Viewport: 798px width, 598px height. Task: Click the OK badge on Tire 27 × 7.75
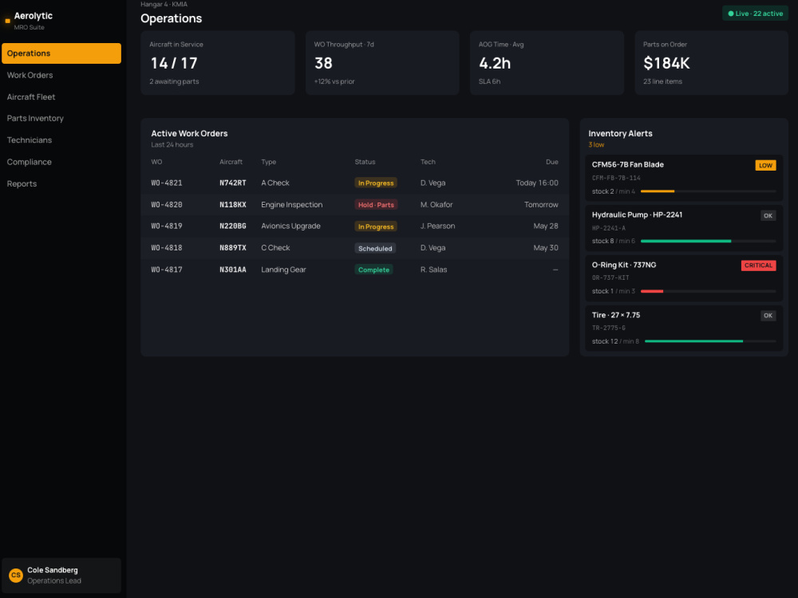(768, 315)
